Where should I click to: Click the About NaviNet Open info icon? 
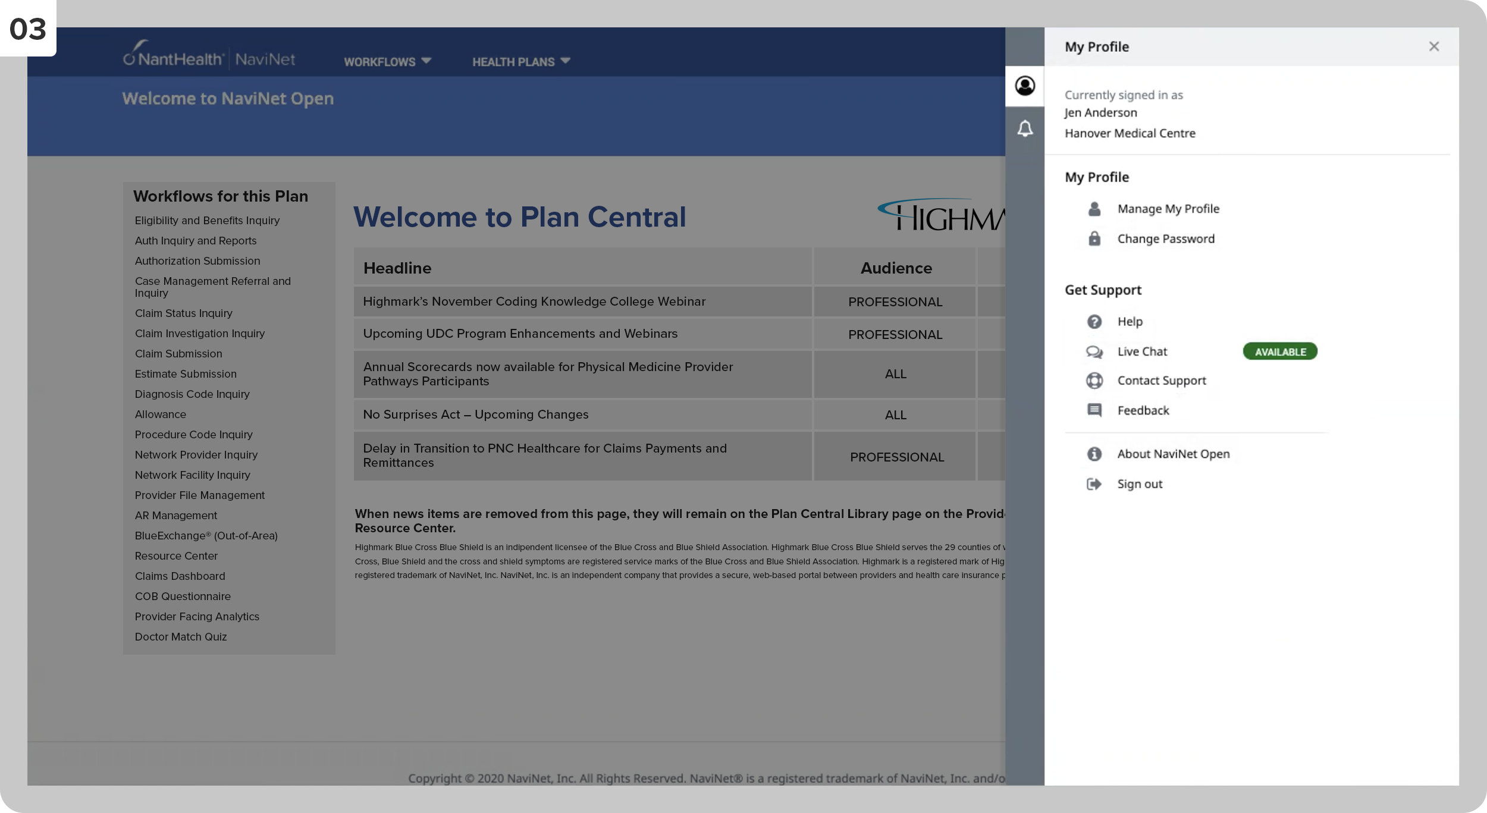(1094, 454)
